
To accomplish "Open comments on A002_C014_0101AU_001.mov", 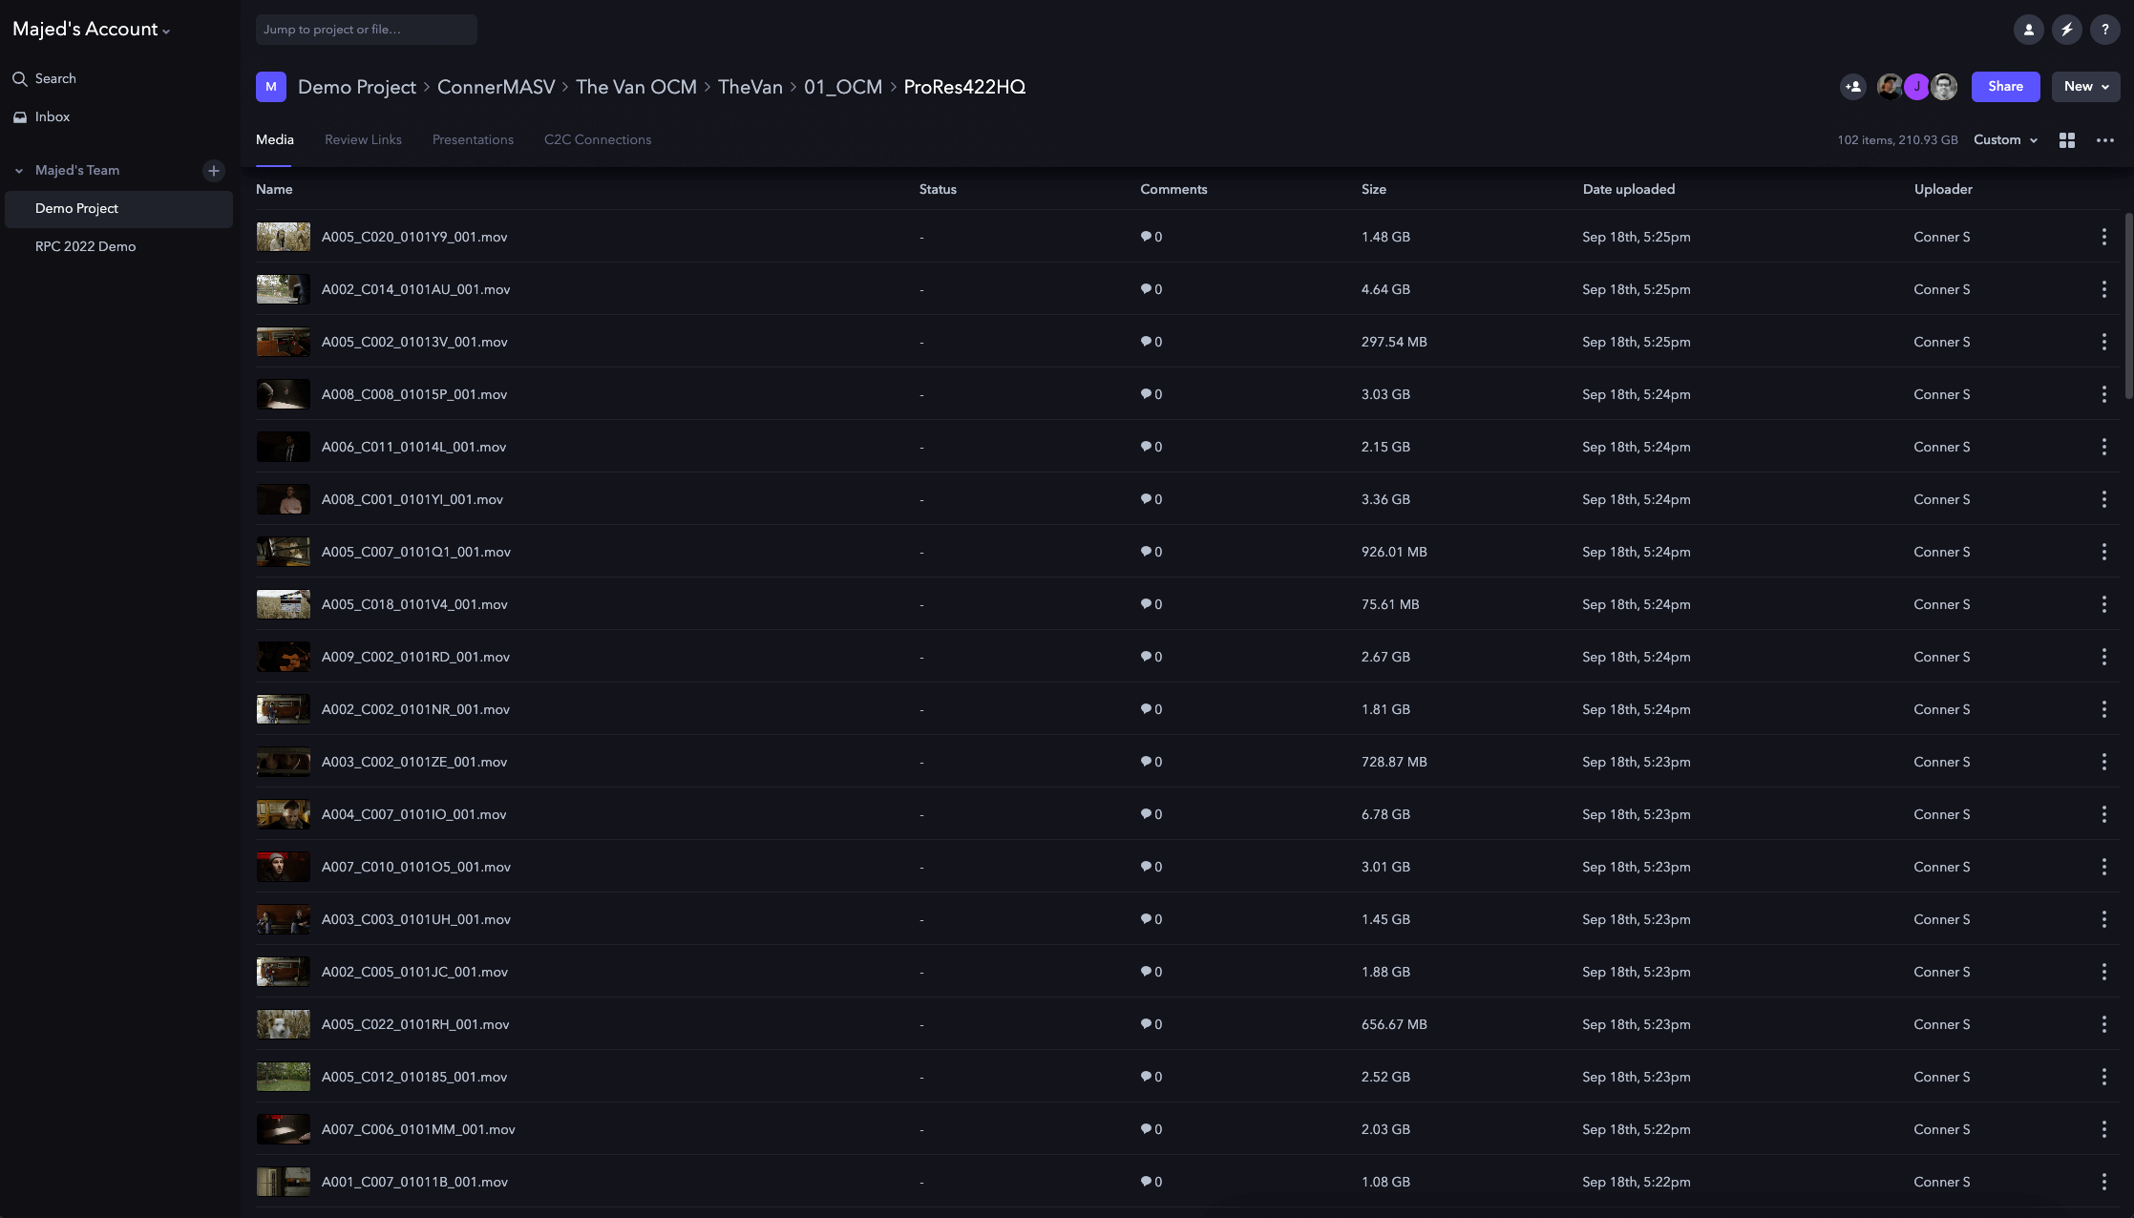I will click(x=1151, y=289).
